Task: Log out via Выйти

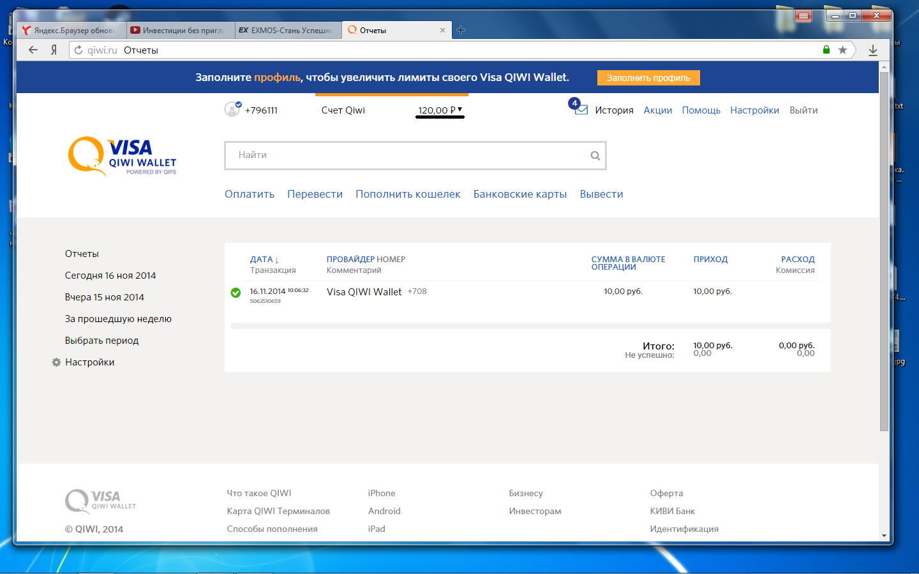Action: pos(803,110)
